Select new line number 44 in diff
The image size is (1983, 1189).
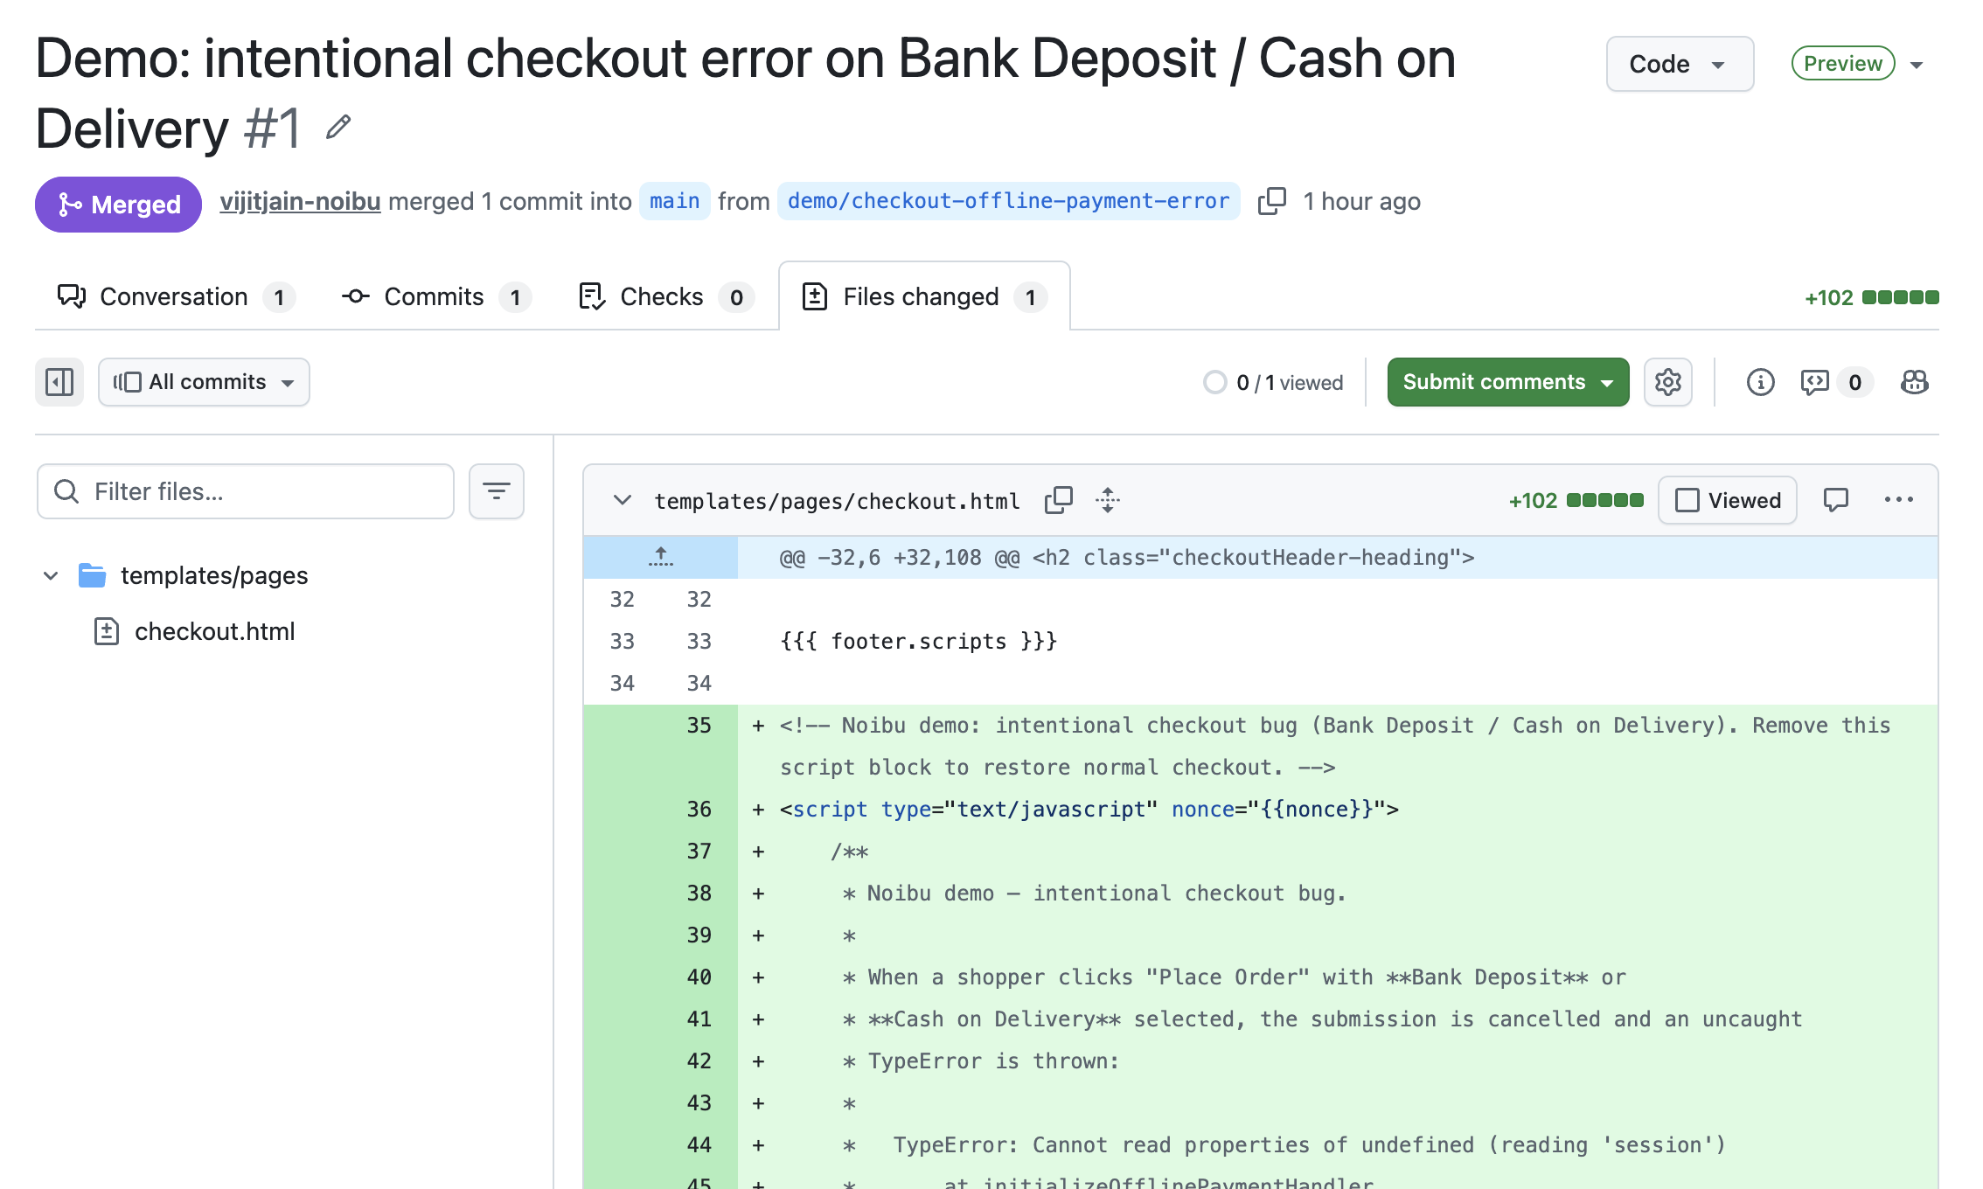tap(699, 1144)
